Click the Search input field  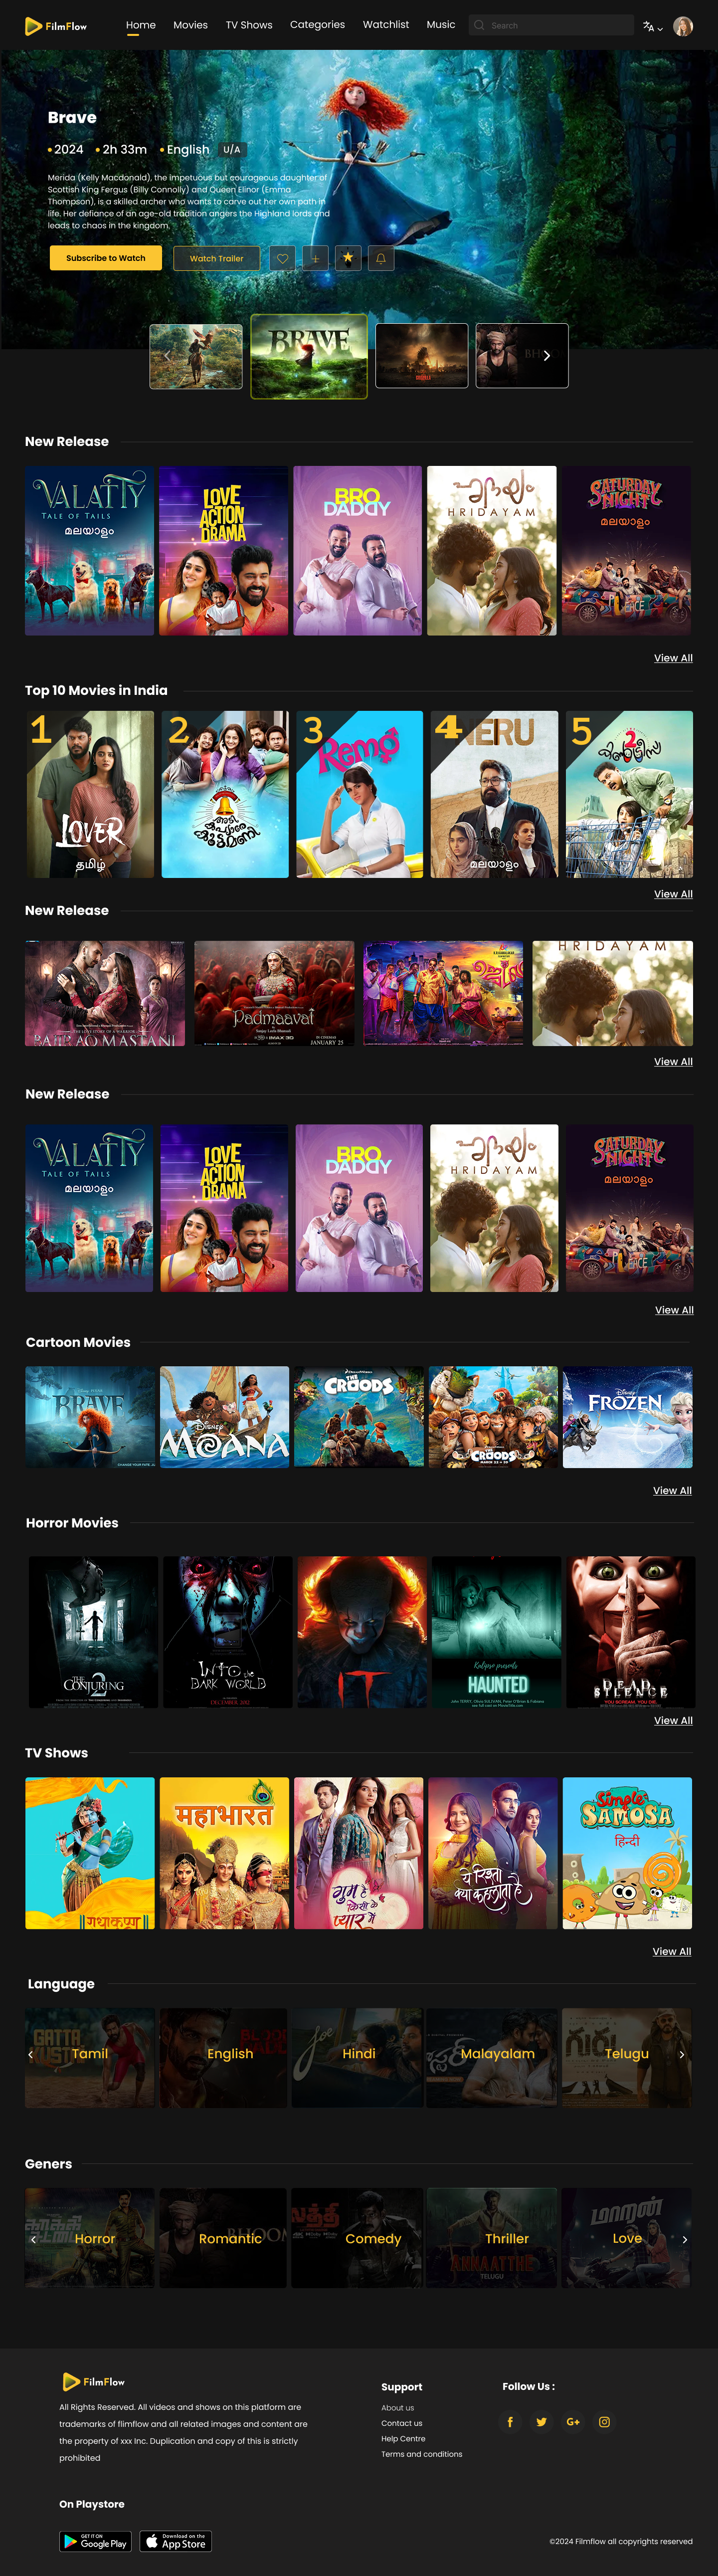[x=551, y=25]
